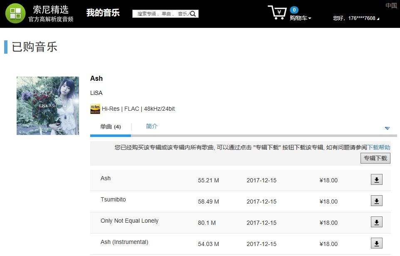Download the track Tsumibito
Image resolution: width=400 pixels, height=256 pixels.
pos(377,201)
